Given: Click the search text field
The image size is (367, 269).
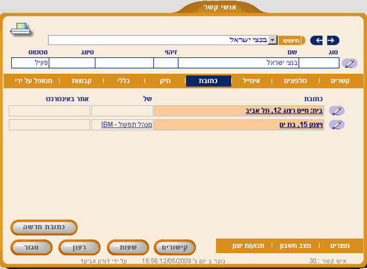Looking at the screenshot, I should point(158,40).
